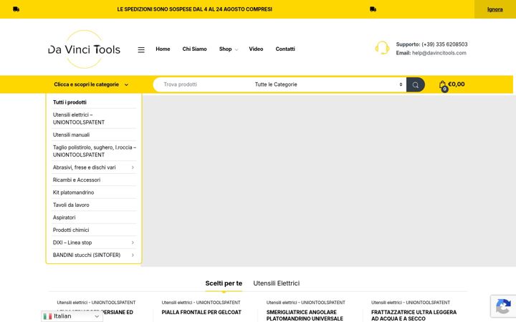The height and width of the screenshot is (322, 516).
Task: Click the help@davincitools.com email
Action: [439, 53]
